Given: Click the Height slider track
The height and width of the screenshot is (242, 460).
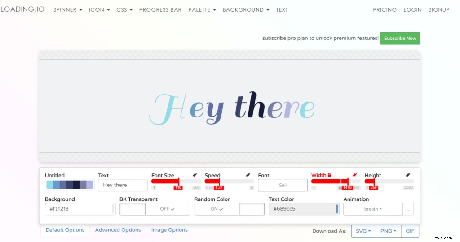Looking at the screenshot, I should coord(389,181).
